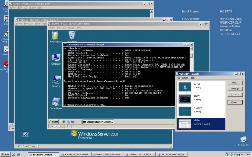Click the Command Prompt title bar system icon
This screenshot has height=157, width=252.
[65, 45]
